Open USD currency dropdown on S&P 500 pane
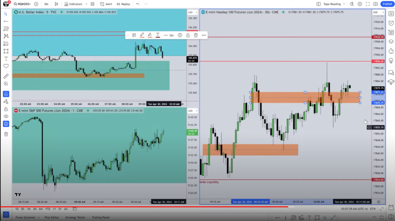 pos(192,111)
